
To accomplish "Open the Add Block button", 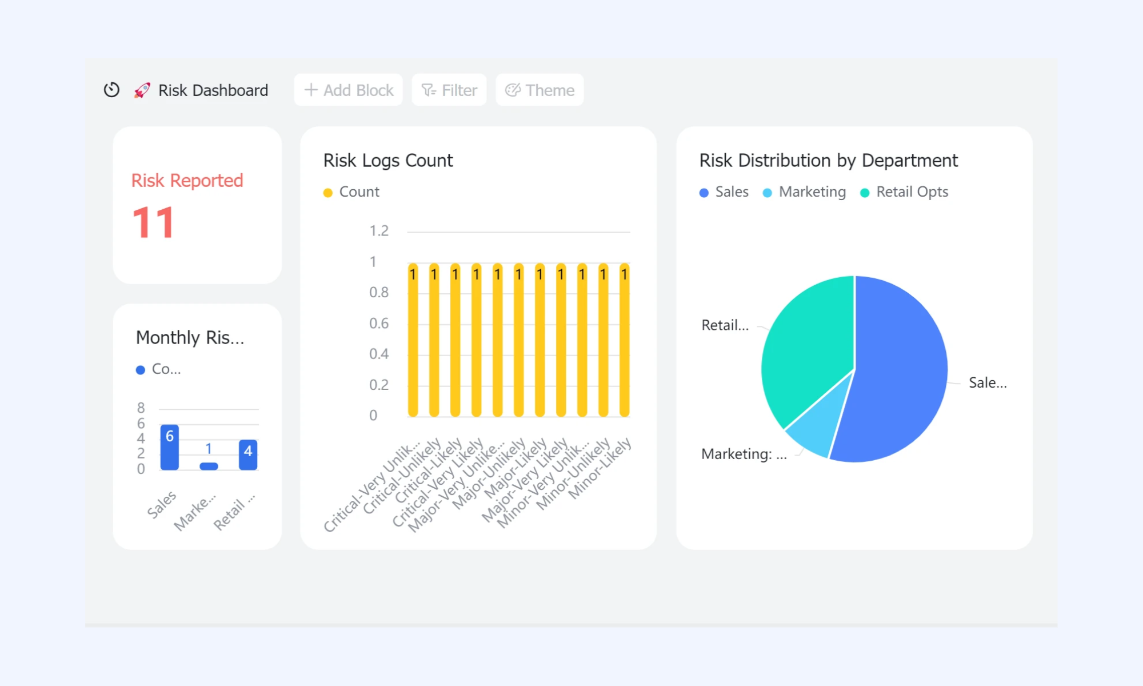I will point(348,90).
